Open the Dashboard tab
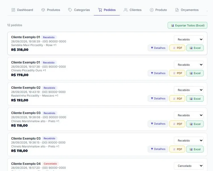This screenshot has height=171, width=213. [22, 10]
